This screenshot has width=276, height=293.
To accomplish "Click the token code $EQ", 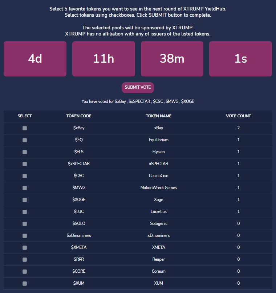I will tap(79, 140).
